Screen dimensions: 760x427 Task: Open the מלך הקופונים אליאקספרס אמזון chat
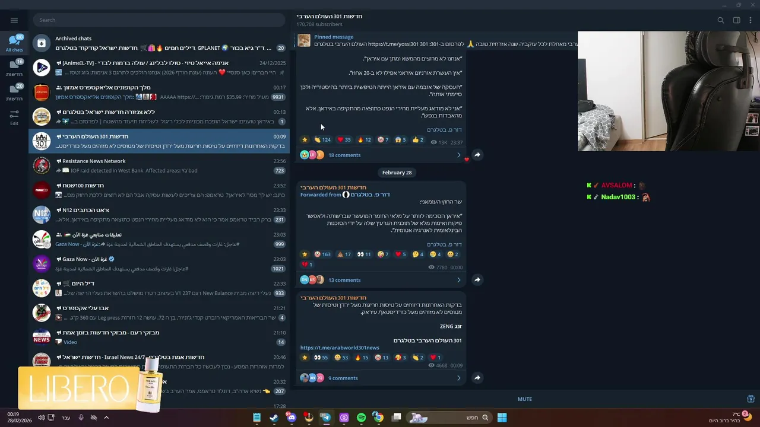point(159,92)
